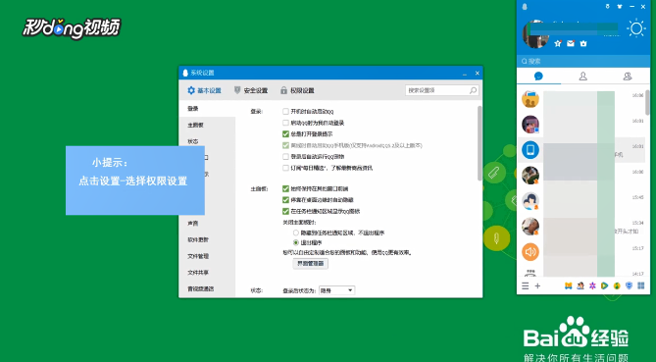Select 登录 in settings sidebar
This screenshot has width=656, height=362.
(x=207, y=109)
